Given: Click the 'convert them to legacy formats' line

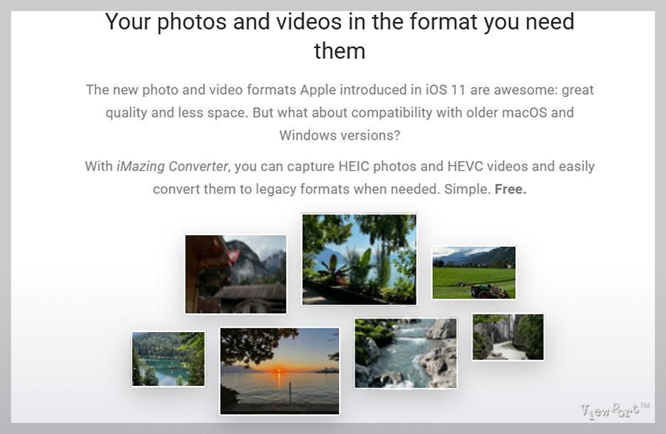Looking at the screenshot, I should (340, 189).
